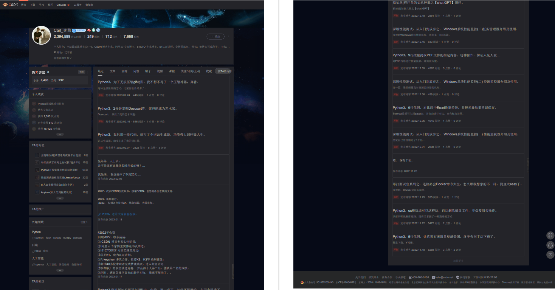The width and height of the screenshot is (555, 290).
Task: Expand the 个人成就 achievements list
Action: click(x=60, y=134)
